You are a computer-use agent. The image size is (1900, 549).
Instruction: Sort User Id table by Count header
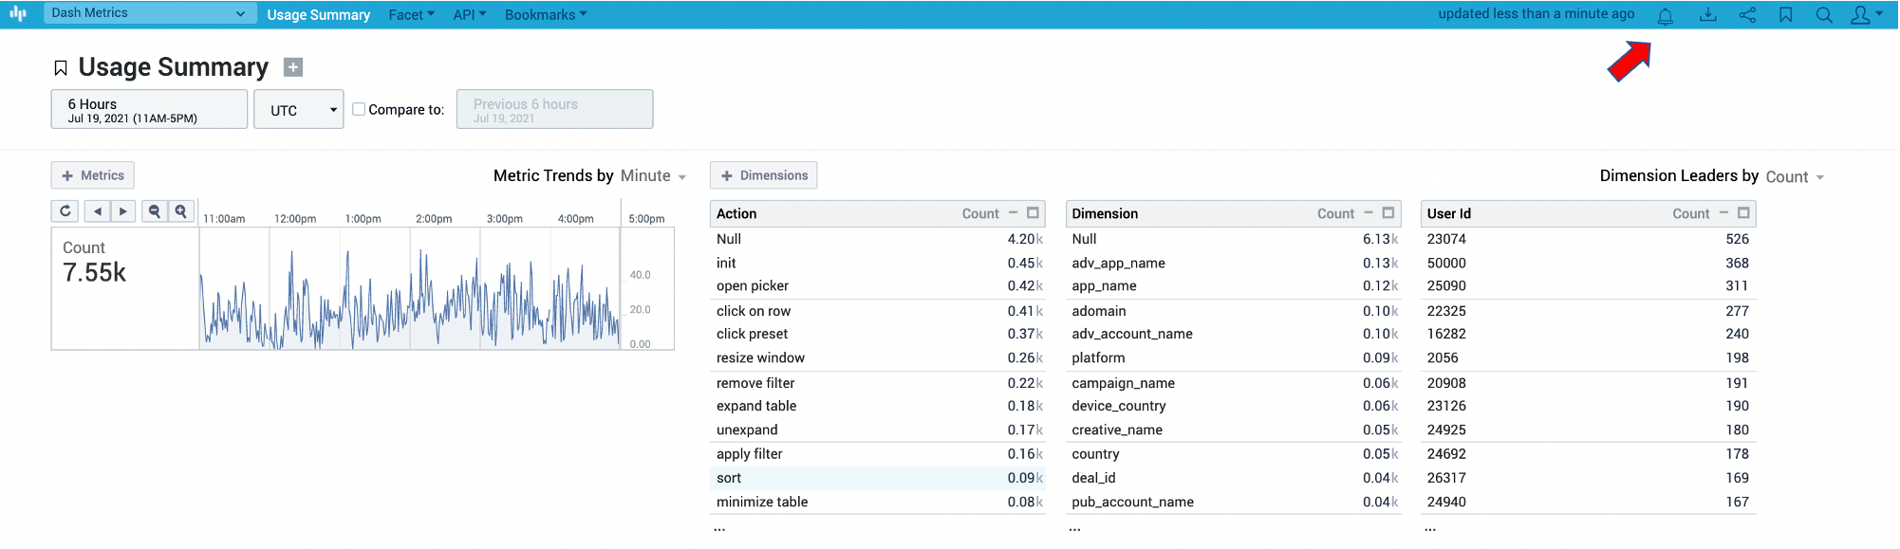tap(1691, 214)
